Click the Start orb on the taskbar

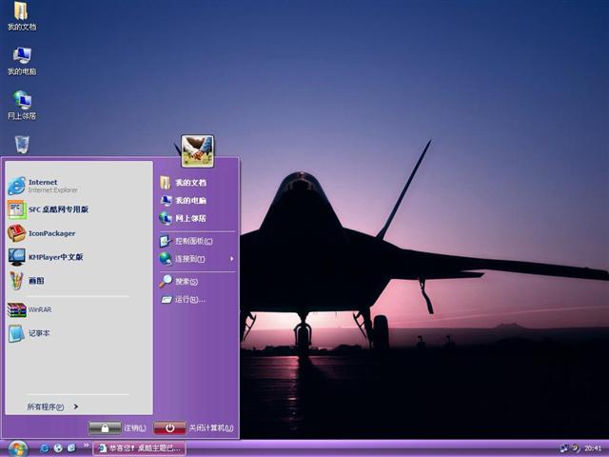tap(18, 447)
